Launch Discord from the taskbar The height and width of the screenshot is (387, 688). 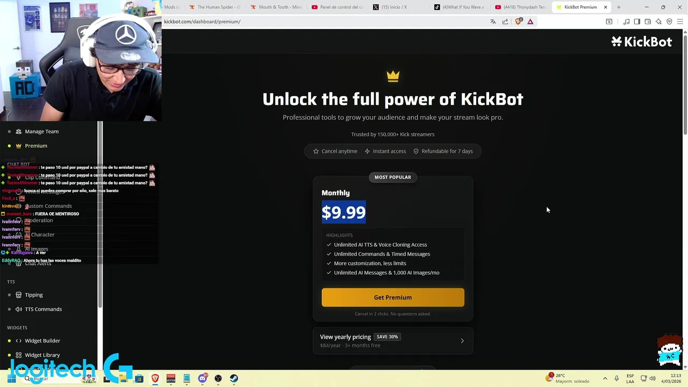[203, 378]
